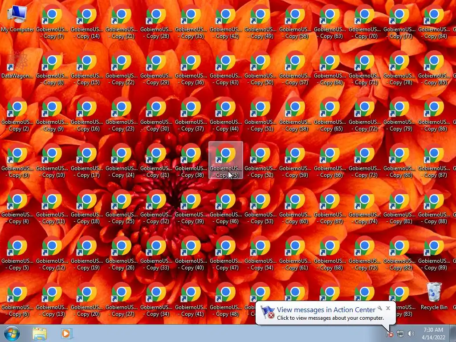Select GobiernoUS Copy (59) shortcut
The image size is (456, 342).
pos(295,160)
